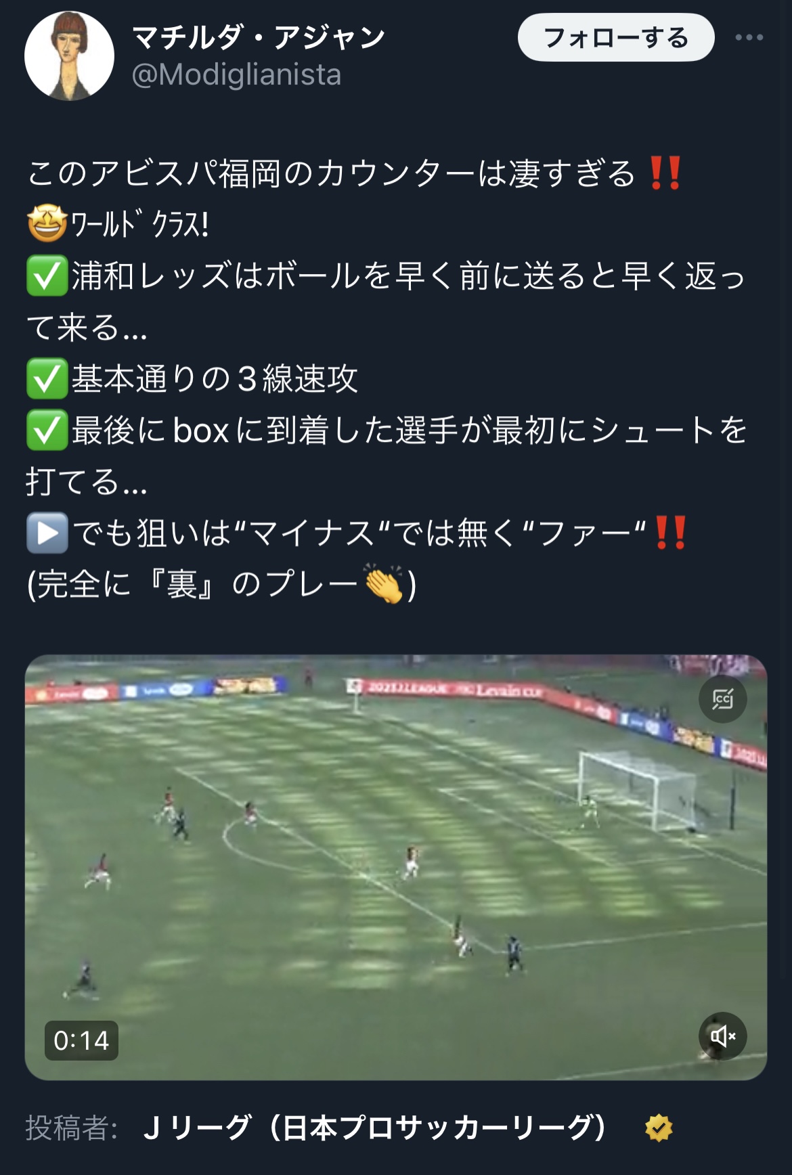
Task: Unmute the video with the speaker icon
Action: (x=722, y=1036)
